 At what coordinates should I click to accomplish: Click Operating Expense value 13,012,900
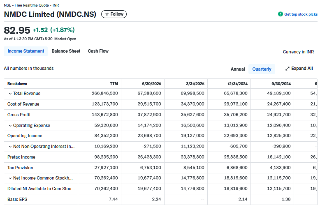[x=236, y=125]
